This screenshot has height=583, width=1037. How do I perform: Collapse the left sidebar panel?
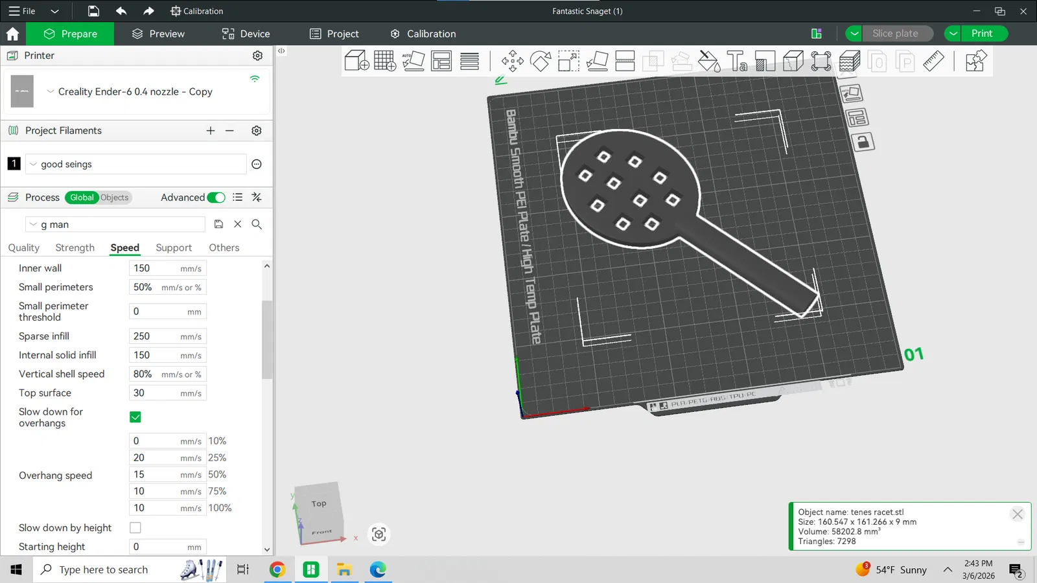[x=281, y=51]
